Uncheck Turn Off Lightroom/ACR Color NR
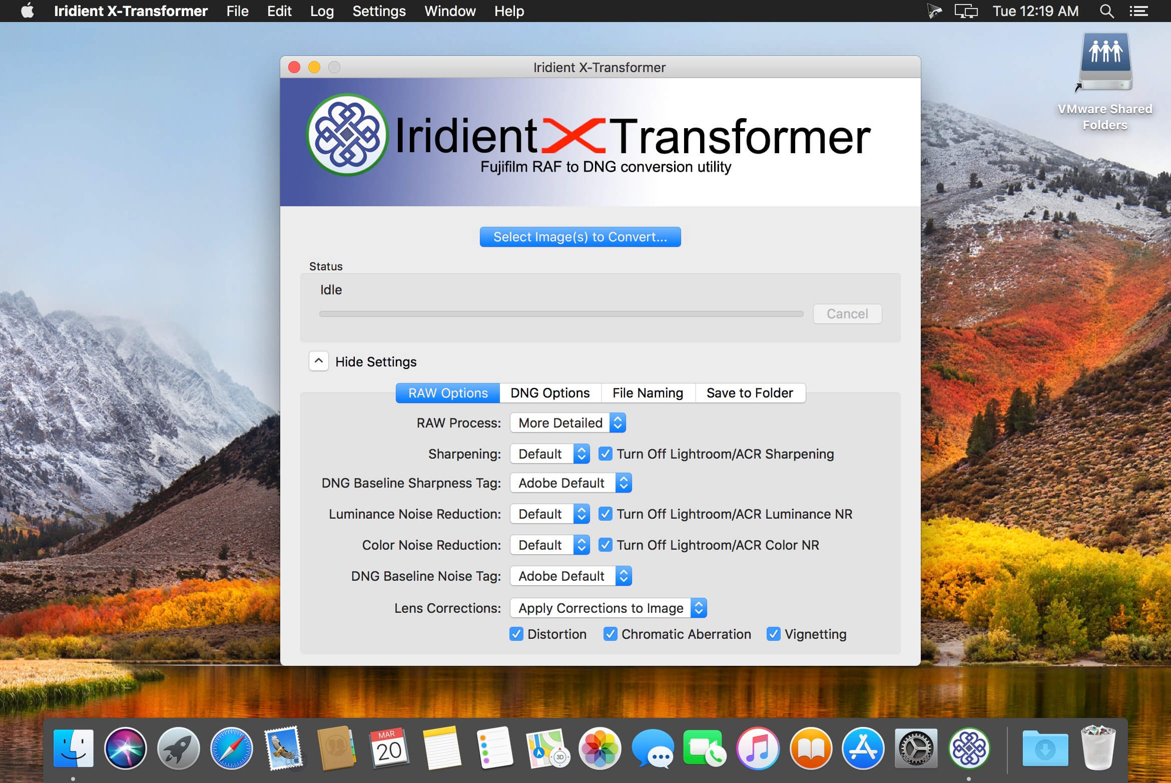The image size is (1171, 783). point(605,545)
